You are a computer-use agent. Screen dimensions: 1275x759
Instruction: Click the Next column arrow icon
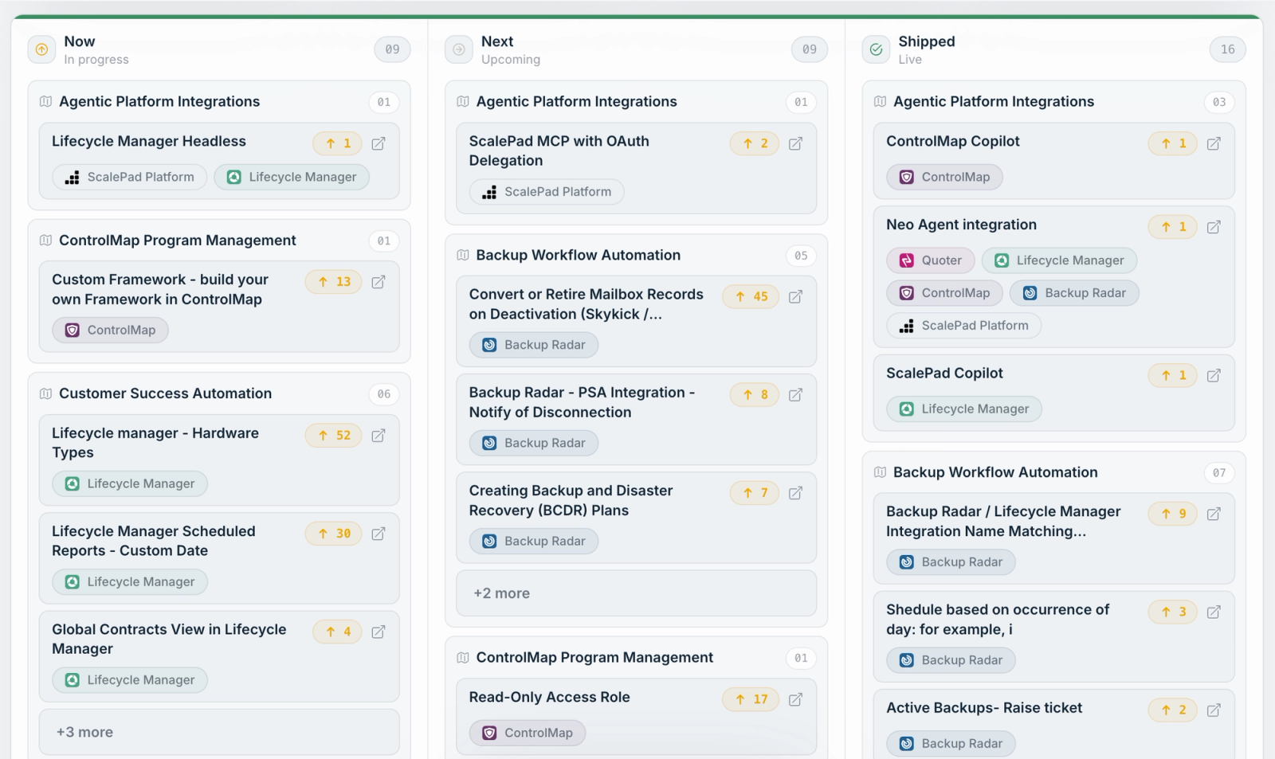point(459,49)
